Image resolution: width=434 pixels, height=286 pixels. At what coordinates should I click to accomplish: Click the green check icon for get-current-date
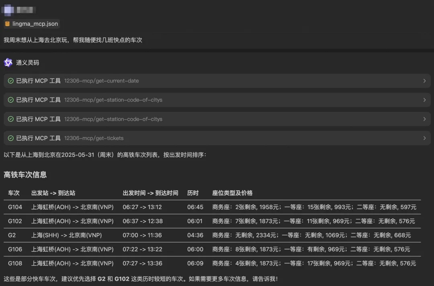click(11, 81)
